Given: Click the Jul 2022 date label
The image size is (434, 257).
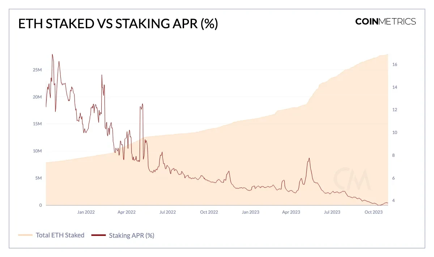Looking at the screenshot, I should coord(167,212).
